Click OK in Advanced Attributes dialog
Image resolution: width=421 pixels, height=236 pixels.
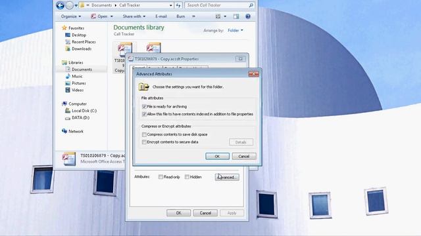tap(217, 156)
